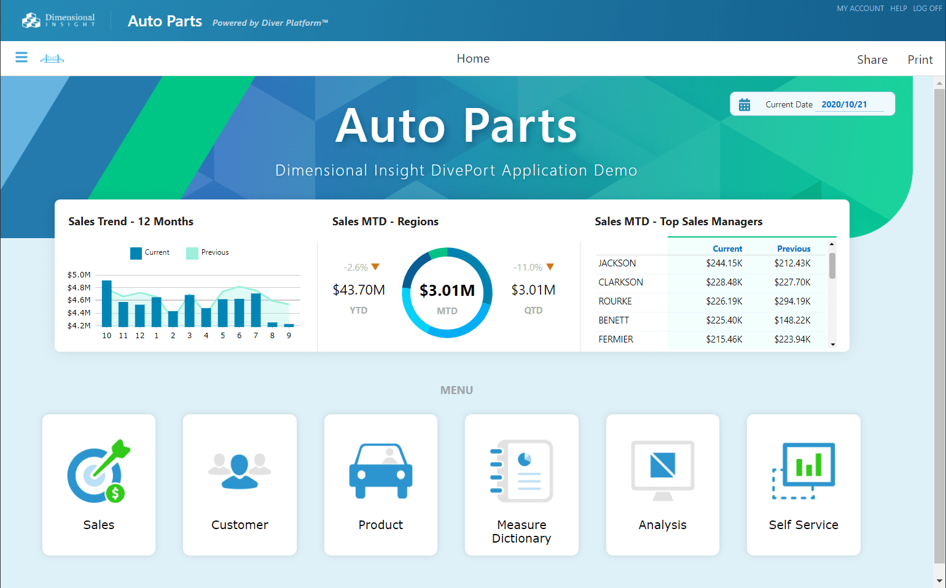Open the calendar icon for Current Date
Image resolution: width=946 pixels, height=588 pixels.
click(745, 104)
